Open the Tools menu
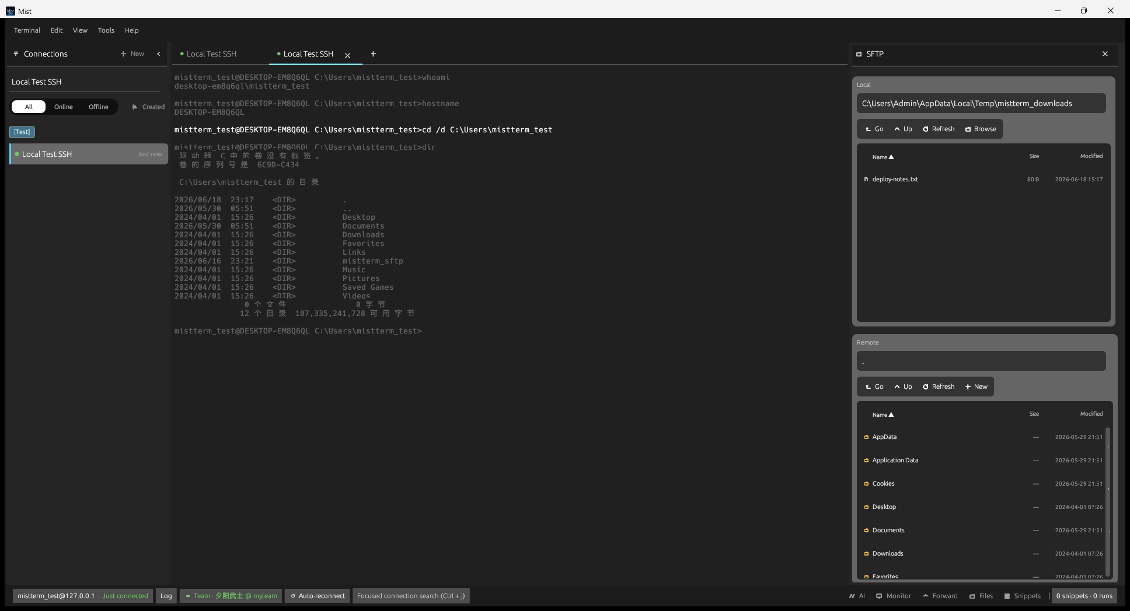Image resolution: width=1130 pixels, height=611 pixels. 106,30
